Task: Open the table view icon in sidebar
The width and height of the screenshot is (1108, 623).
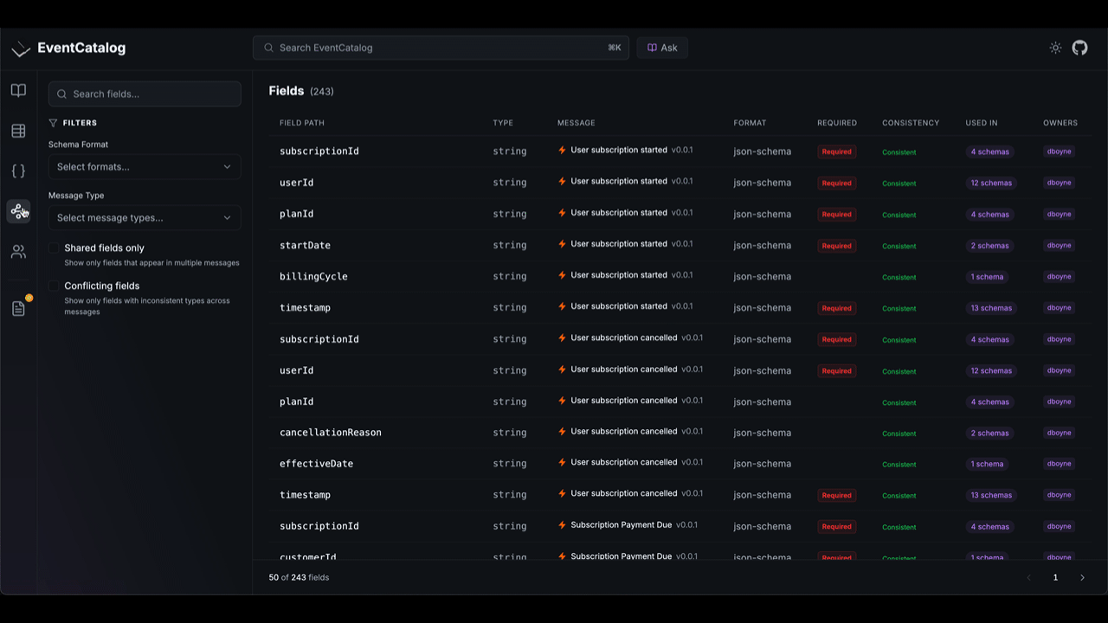Action: [18, 131]
